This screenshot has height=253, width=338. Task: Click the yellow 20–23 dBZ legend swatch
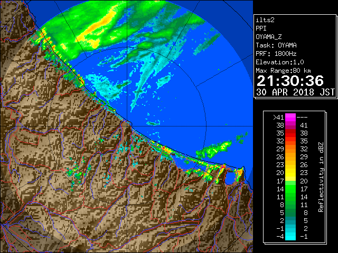tap(290, 173)
